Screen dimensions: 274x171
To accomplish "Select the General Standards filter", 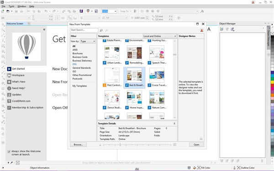I will (81, 68).
